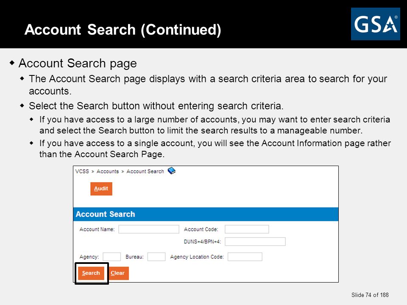Click the 'Account Search (Continued)' slide title
The image size is (407, 305).
pos(123,30)
